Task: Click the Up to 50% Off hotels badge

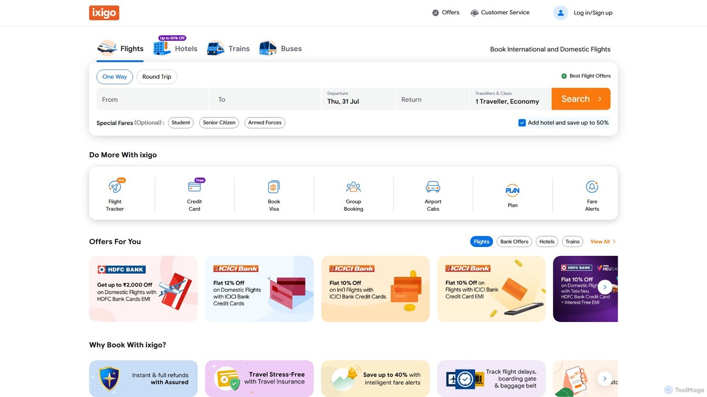Action: (172, 38)
